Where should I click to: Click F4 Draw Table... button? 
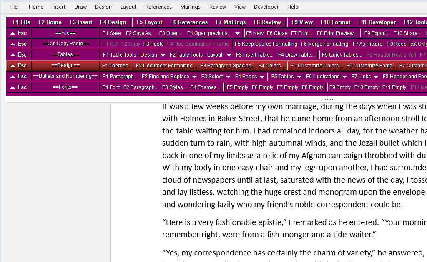coord(296,55)
